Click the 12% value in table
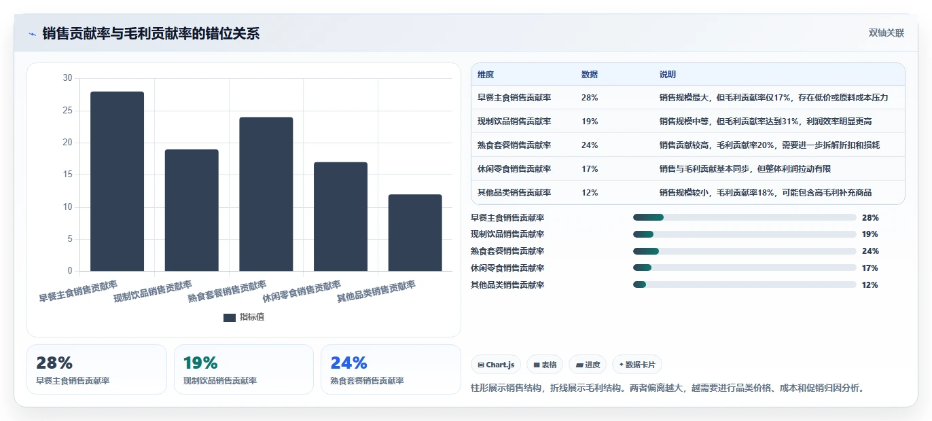The width and height of the screenshot is (932, 421). (590, 193)
